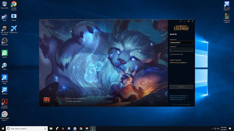
Task: Click the Username input field
Action: (181, 43)
